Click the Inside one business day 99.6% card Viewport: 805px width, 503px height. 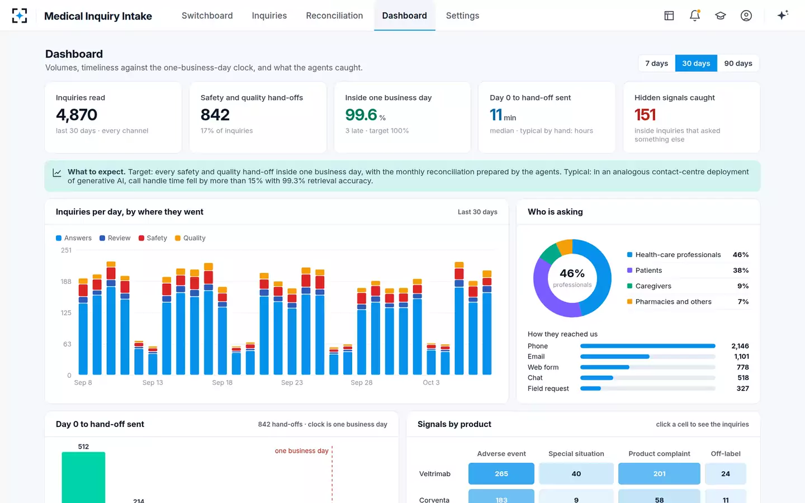click(402, 117)
